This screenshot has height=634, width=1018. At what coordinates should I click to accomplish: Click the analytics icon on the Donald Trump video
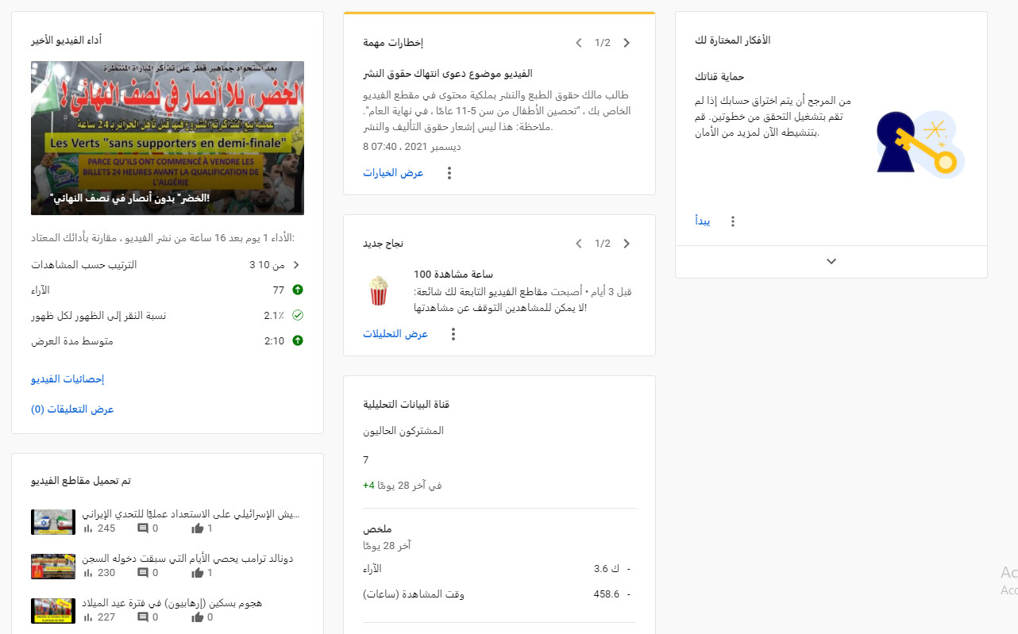(87, 572)
